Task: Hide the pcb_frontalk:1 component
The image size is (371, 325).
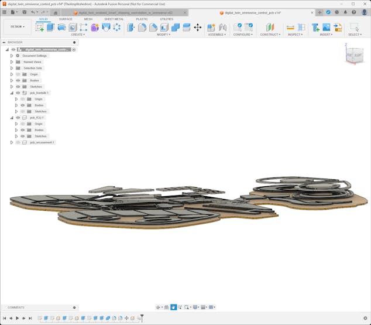Action: 18,93
